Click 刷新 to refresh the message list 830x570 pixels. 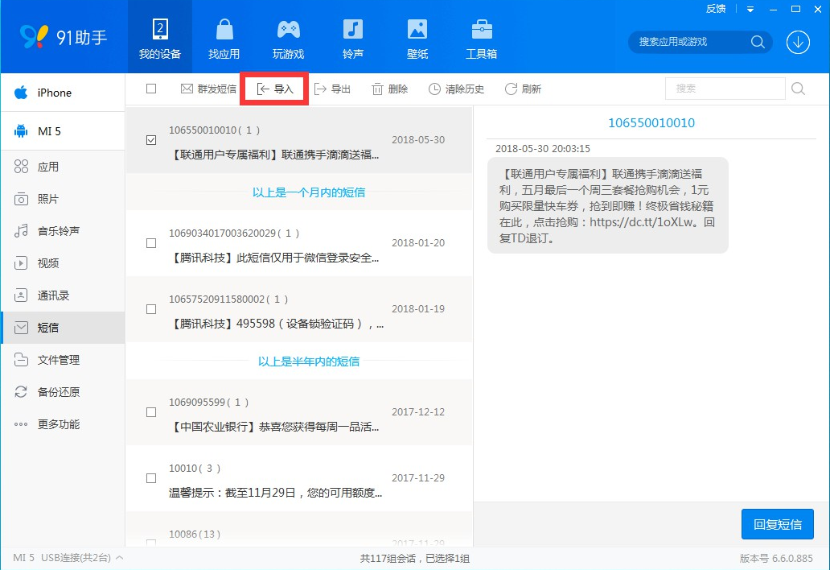(x=523, y=89)
